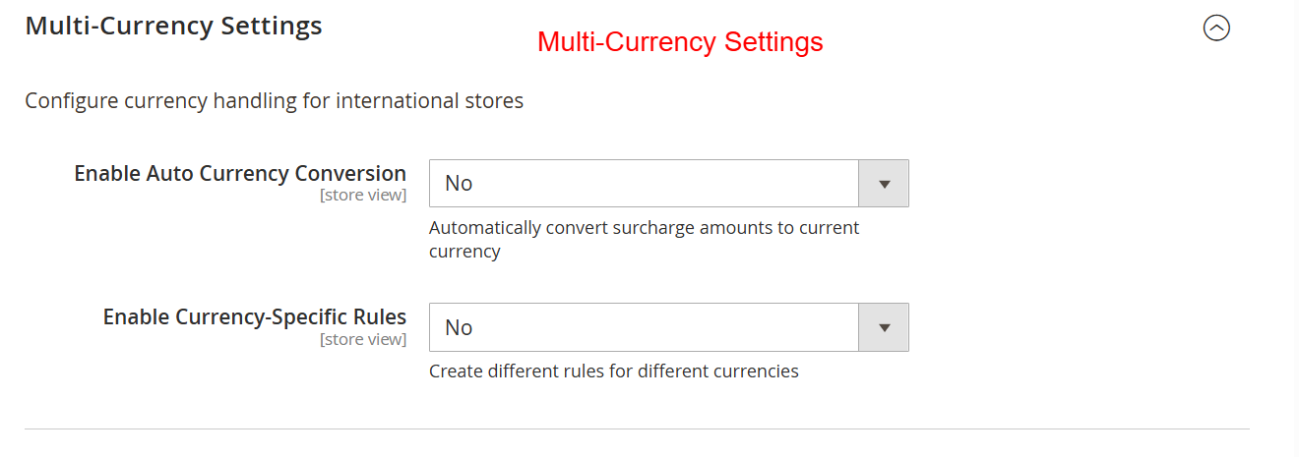Click the 'No' value in Currency-Specific Rules

point(459,327)
